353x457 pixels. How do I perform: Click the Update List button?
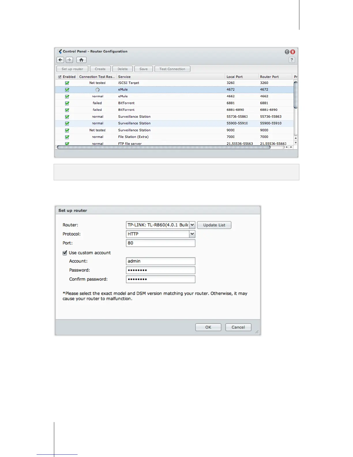coord(214,225)
